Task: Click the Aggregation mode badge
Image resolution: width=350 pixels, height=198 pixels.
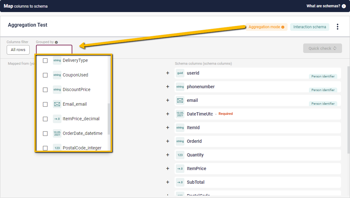Action: coord(266,27)
